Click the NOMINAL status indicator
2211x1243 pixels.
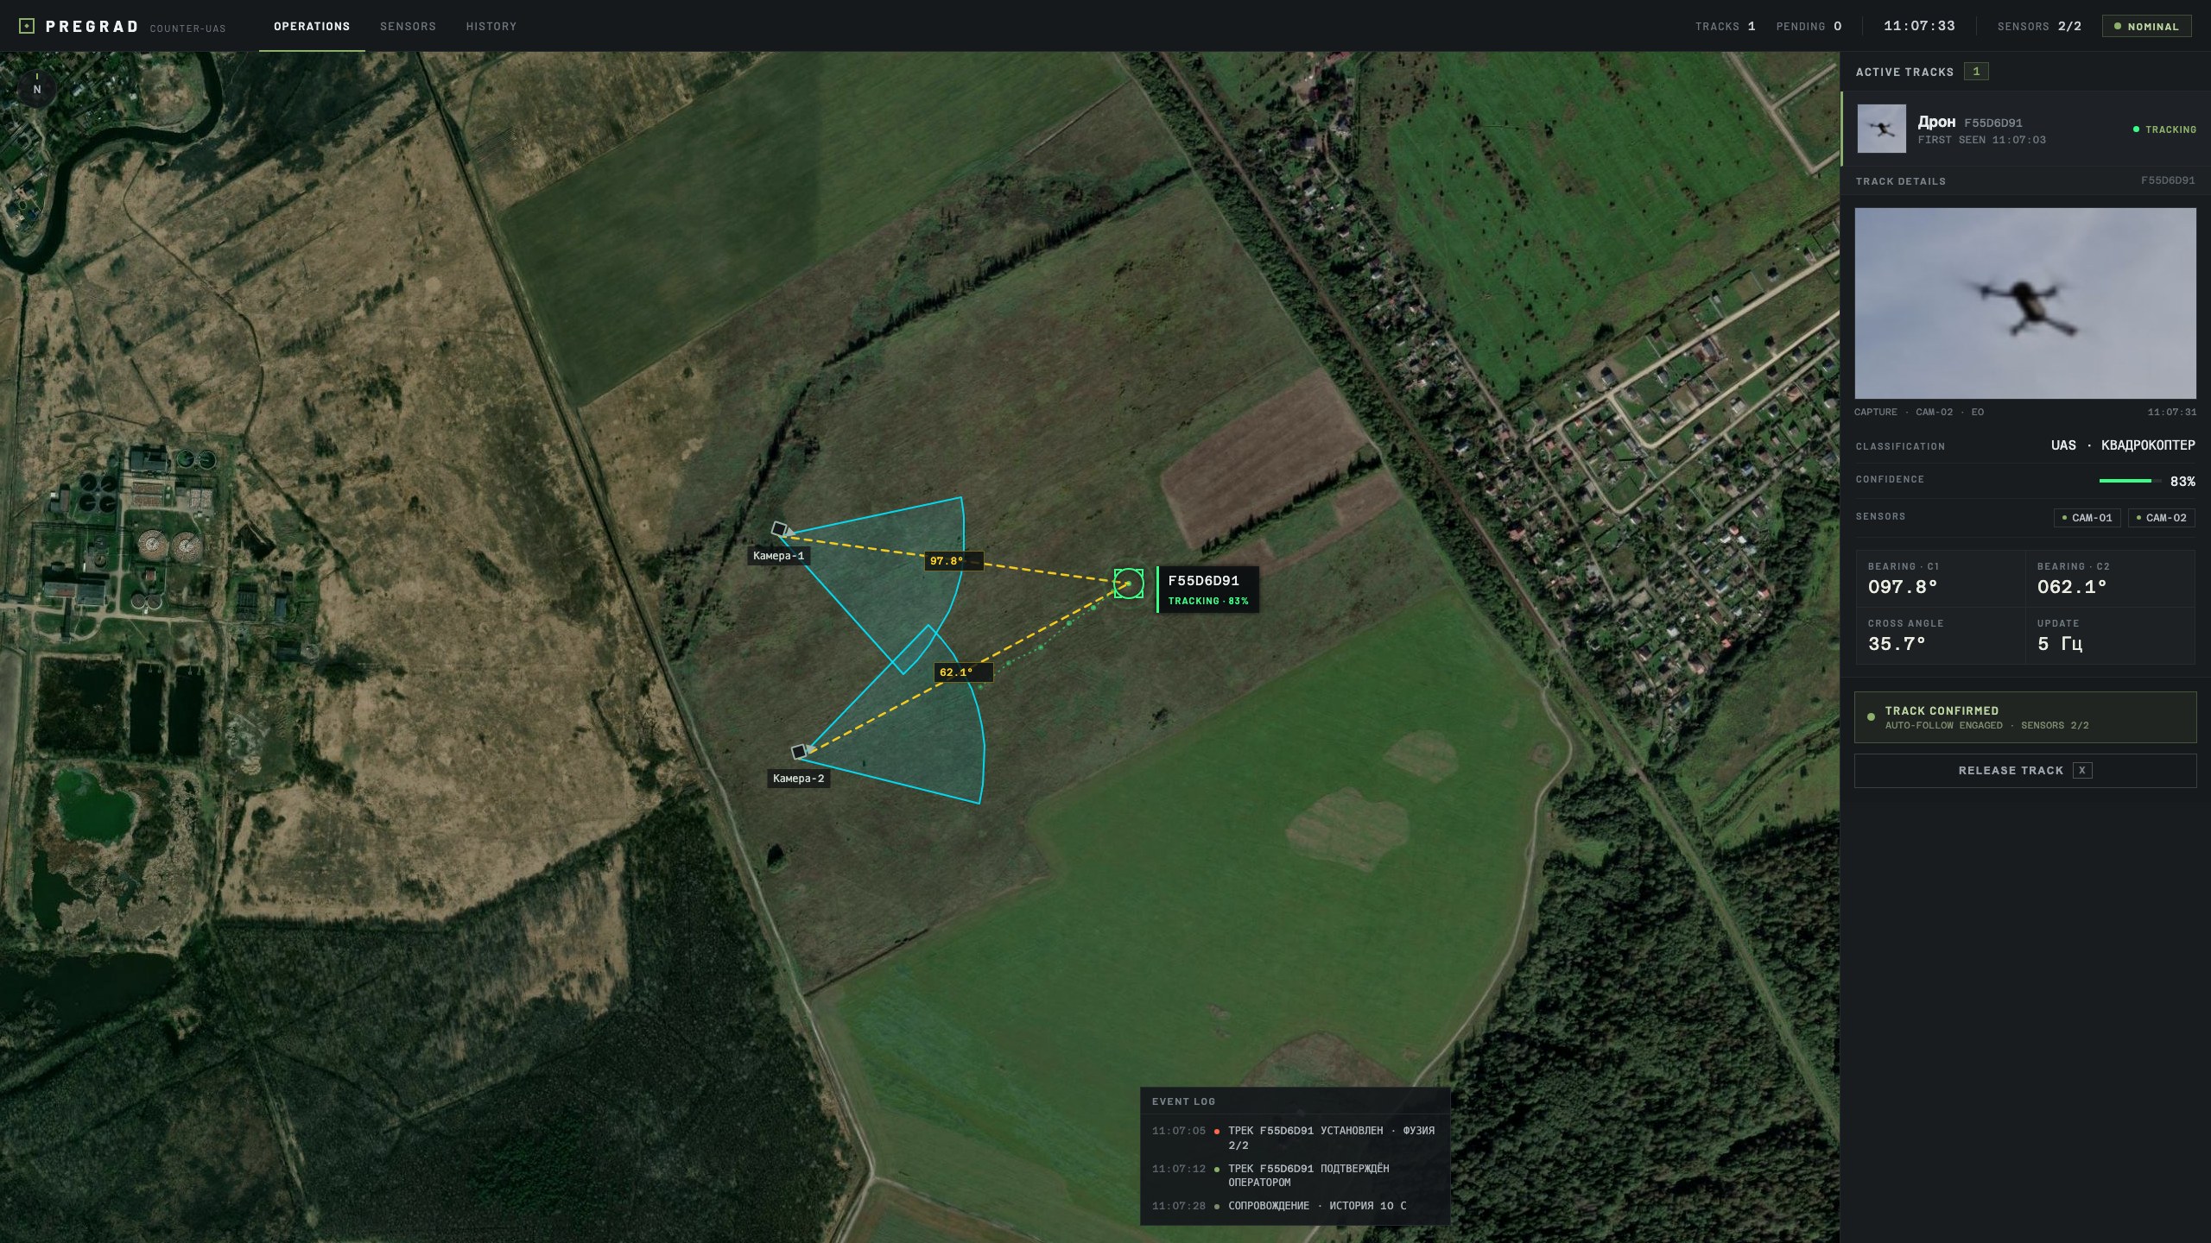pos(2146,27)
